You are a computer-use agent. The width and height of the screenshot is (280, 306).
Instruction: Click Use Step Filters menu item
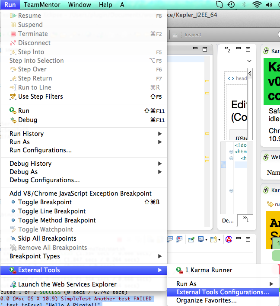40,97
